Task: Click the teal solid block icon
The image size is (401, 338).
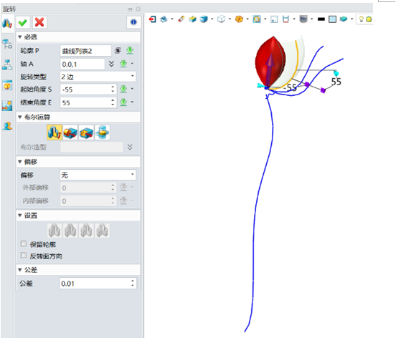Action: (344, 19)
